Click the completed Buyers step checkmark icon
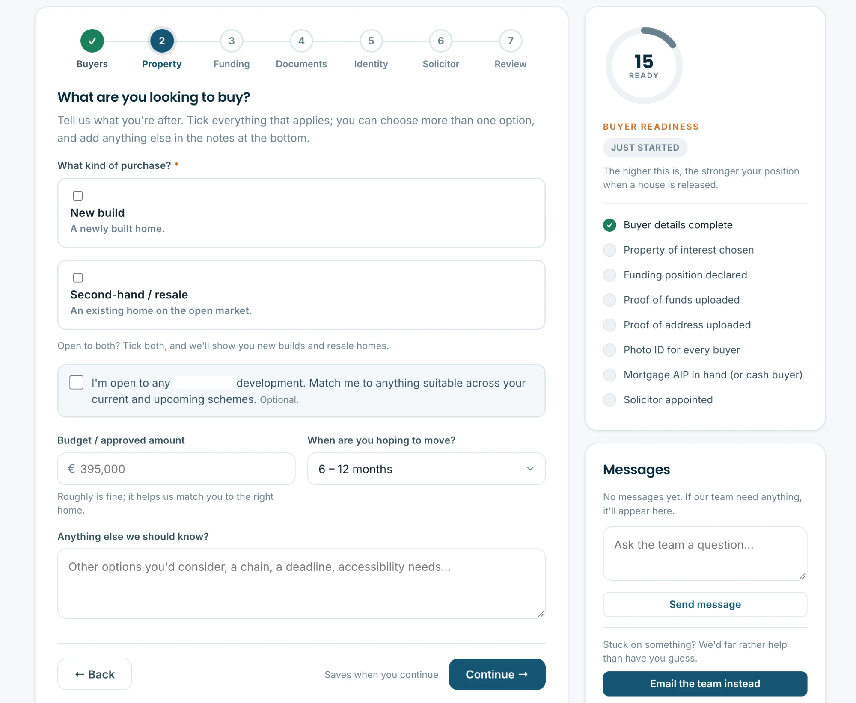This screenshot has height=703, width=856. click(92, 41)
